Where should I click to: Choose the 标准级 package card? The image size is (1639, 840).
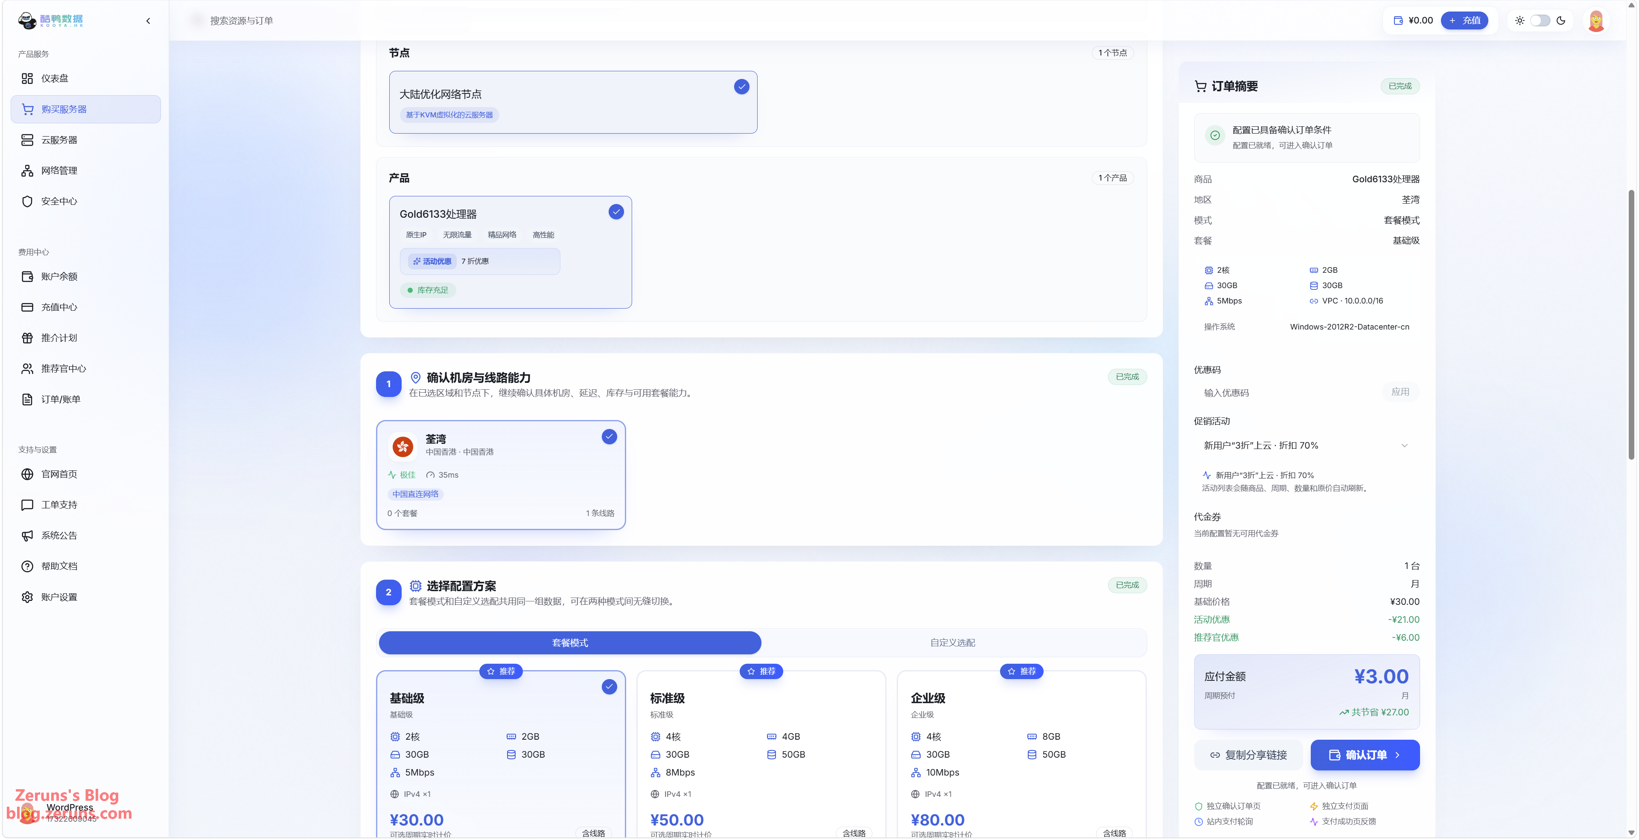click(x=761, y=753)
